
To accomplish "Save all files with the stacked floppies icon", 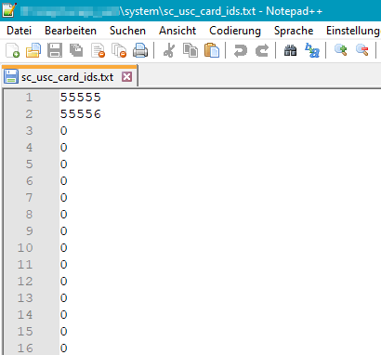I will pos(76,50).
